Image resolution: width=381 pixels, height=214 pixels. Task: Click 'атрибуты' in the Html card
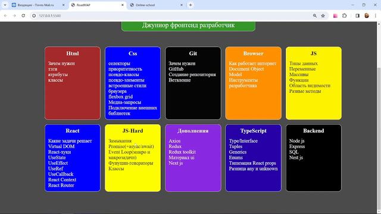click(58, 74)
